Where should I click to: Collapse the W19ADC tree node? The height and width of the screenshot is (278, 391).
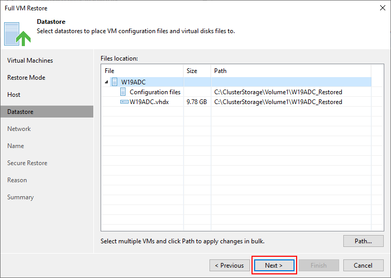click(x=106, y=82)
